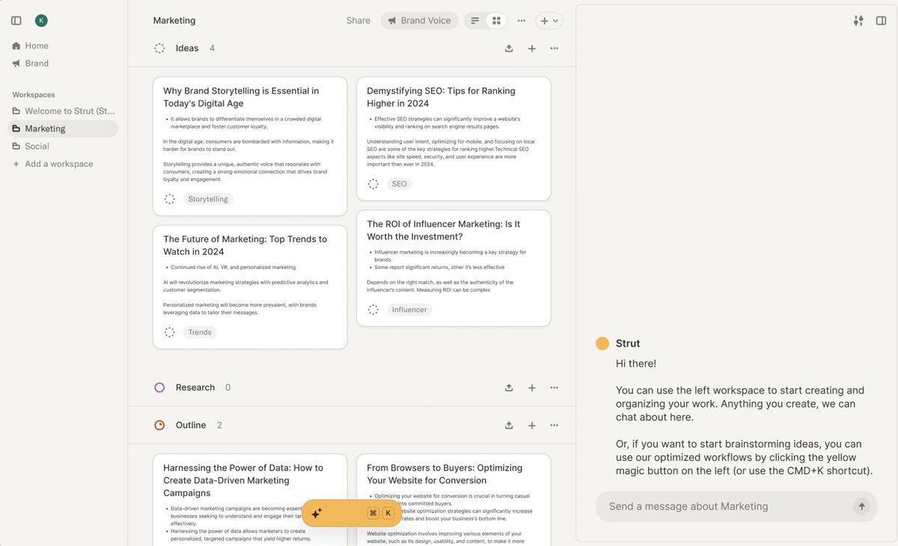Click the Outline section heading
This screenshot has width=898, height=546.
pyautogui.click(x=191, y=425)
